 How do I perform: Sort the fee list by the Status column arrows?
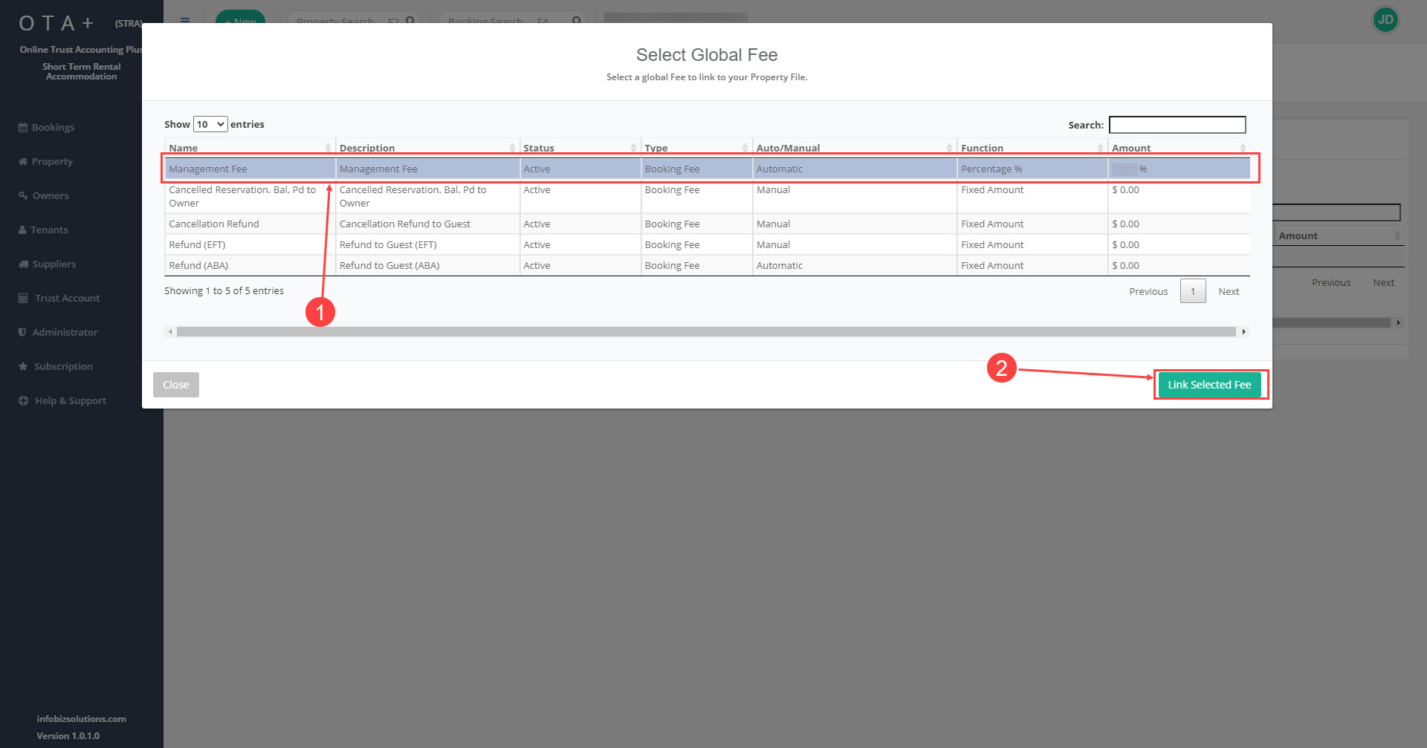coord(633,148)
